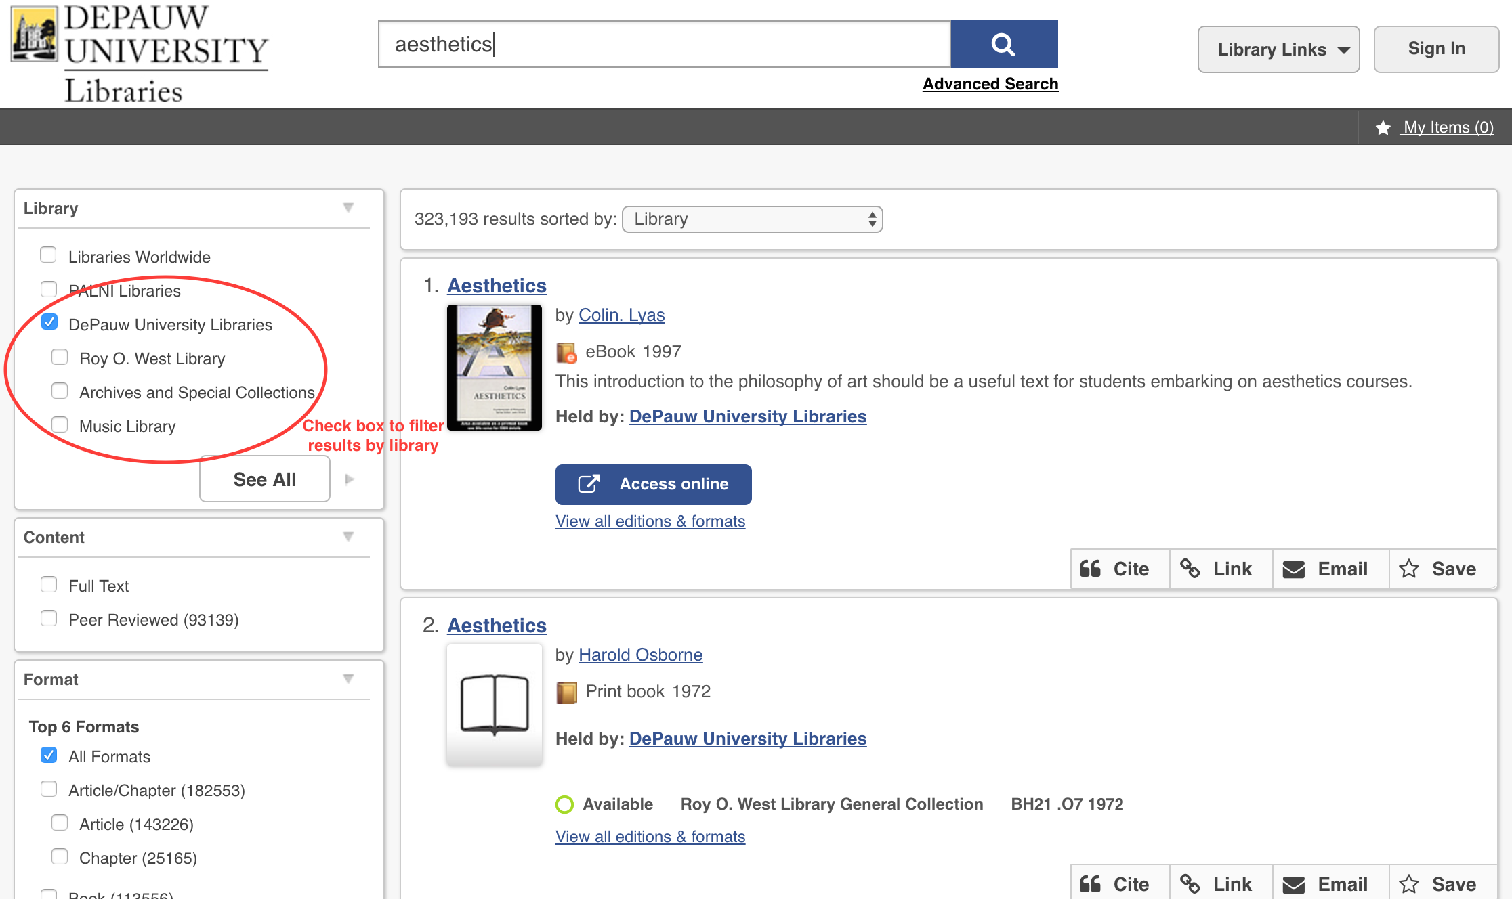This screenshot has width=1512, height=899.
Task: Open the open-book placeholder cover for result 2
Action: (x=495, y=705)
